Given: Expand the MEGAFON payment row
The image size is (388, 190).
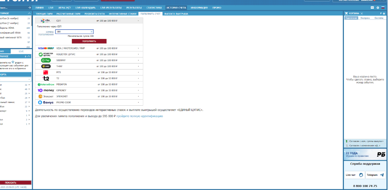Looking at the screenshot, I should [x=89, y=84].
